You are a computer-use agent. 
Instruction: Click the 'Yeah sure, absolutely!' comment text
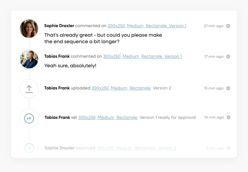[70, 65]
